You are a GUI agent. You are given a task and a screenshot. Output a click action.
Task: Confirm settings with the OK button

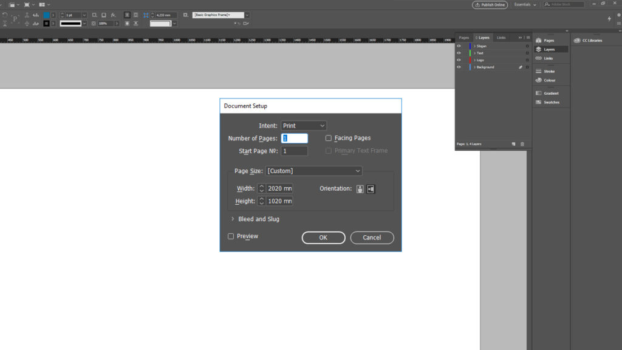tap(323, 238)
